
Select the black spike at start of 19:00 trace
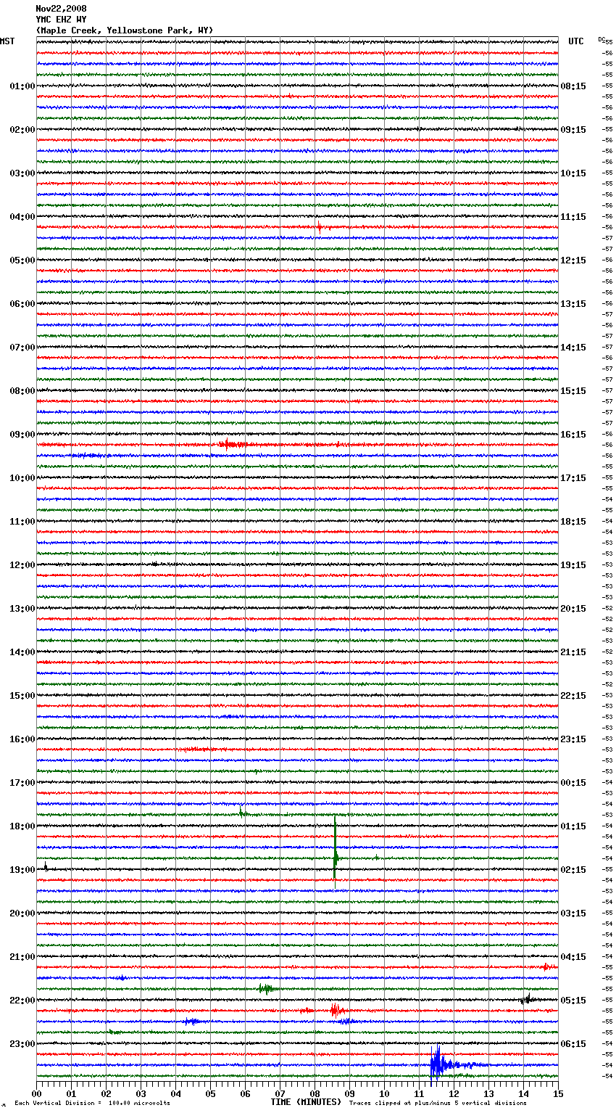click(x=46, y=866)
